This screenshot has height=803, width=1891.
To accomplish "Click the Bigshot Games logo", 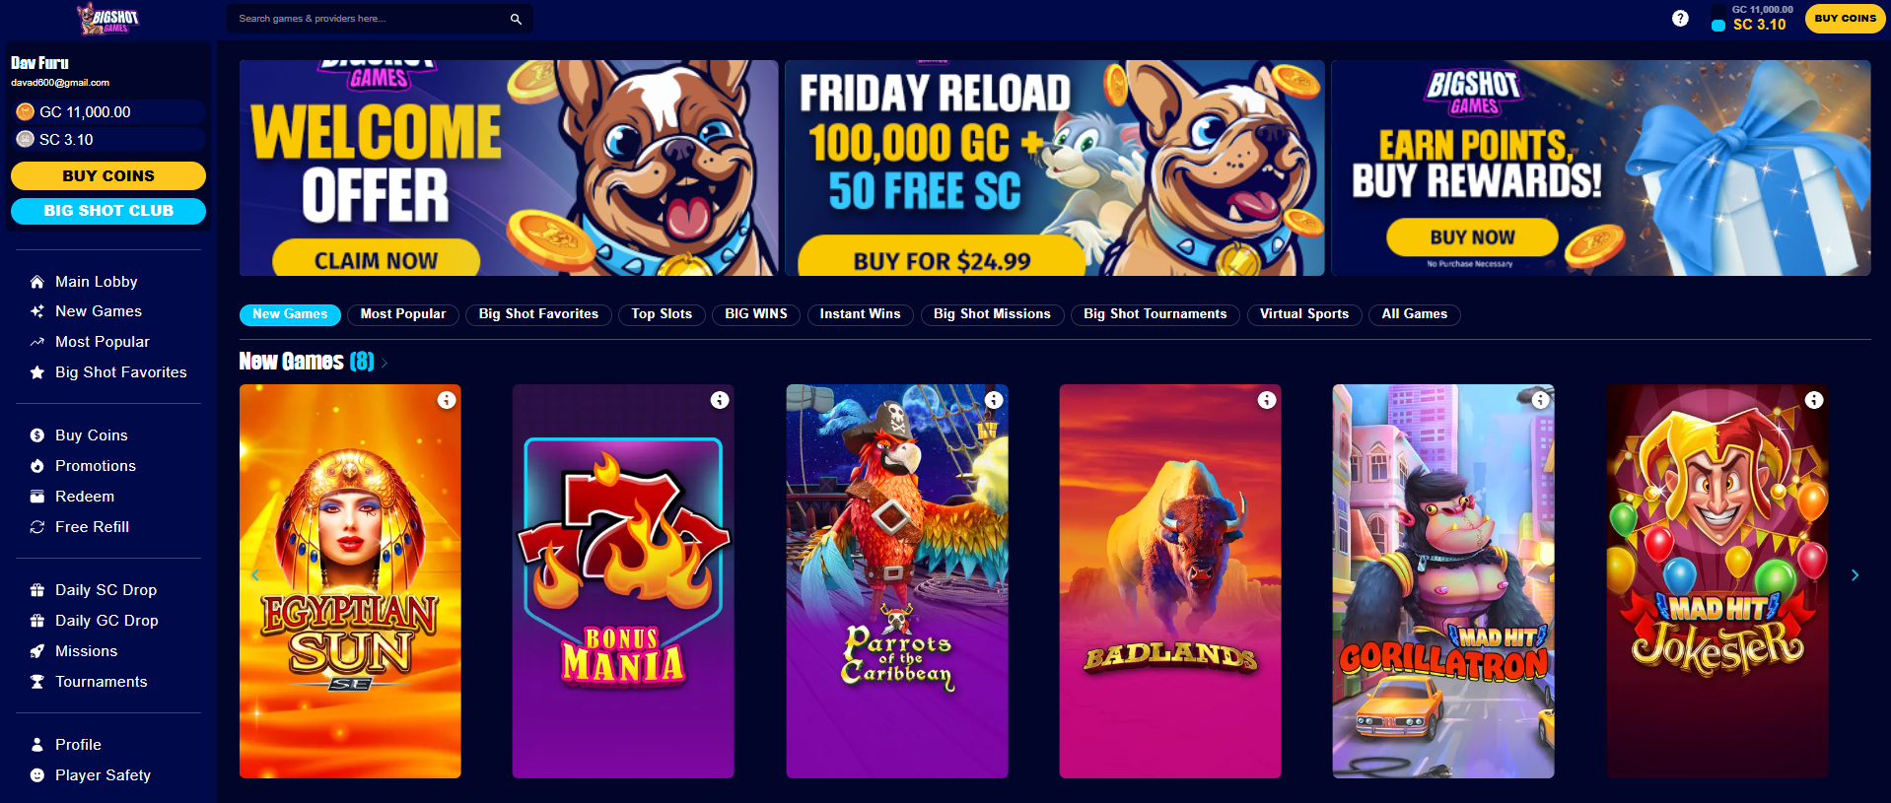I will (108, 19).
